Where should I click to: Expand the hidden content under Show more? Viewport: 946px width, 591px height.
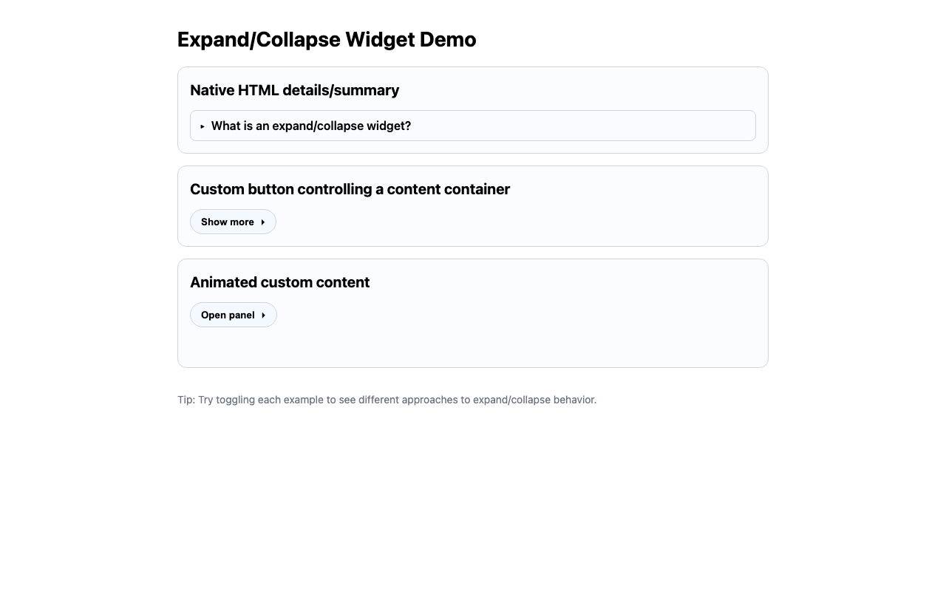pyautogui.click(x=233, y=222)
